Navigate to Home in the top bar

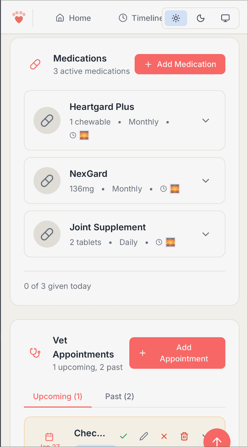point(73,18)
